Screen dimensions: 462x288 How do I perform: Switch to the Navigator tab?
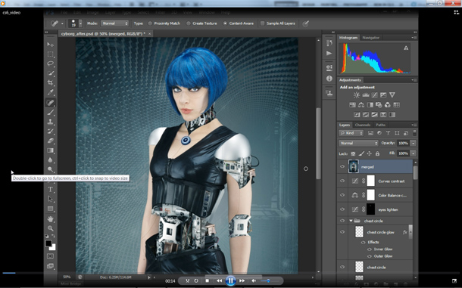click(370, 38)
